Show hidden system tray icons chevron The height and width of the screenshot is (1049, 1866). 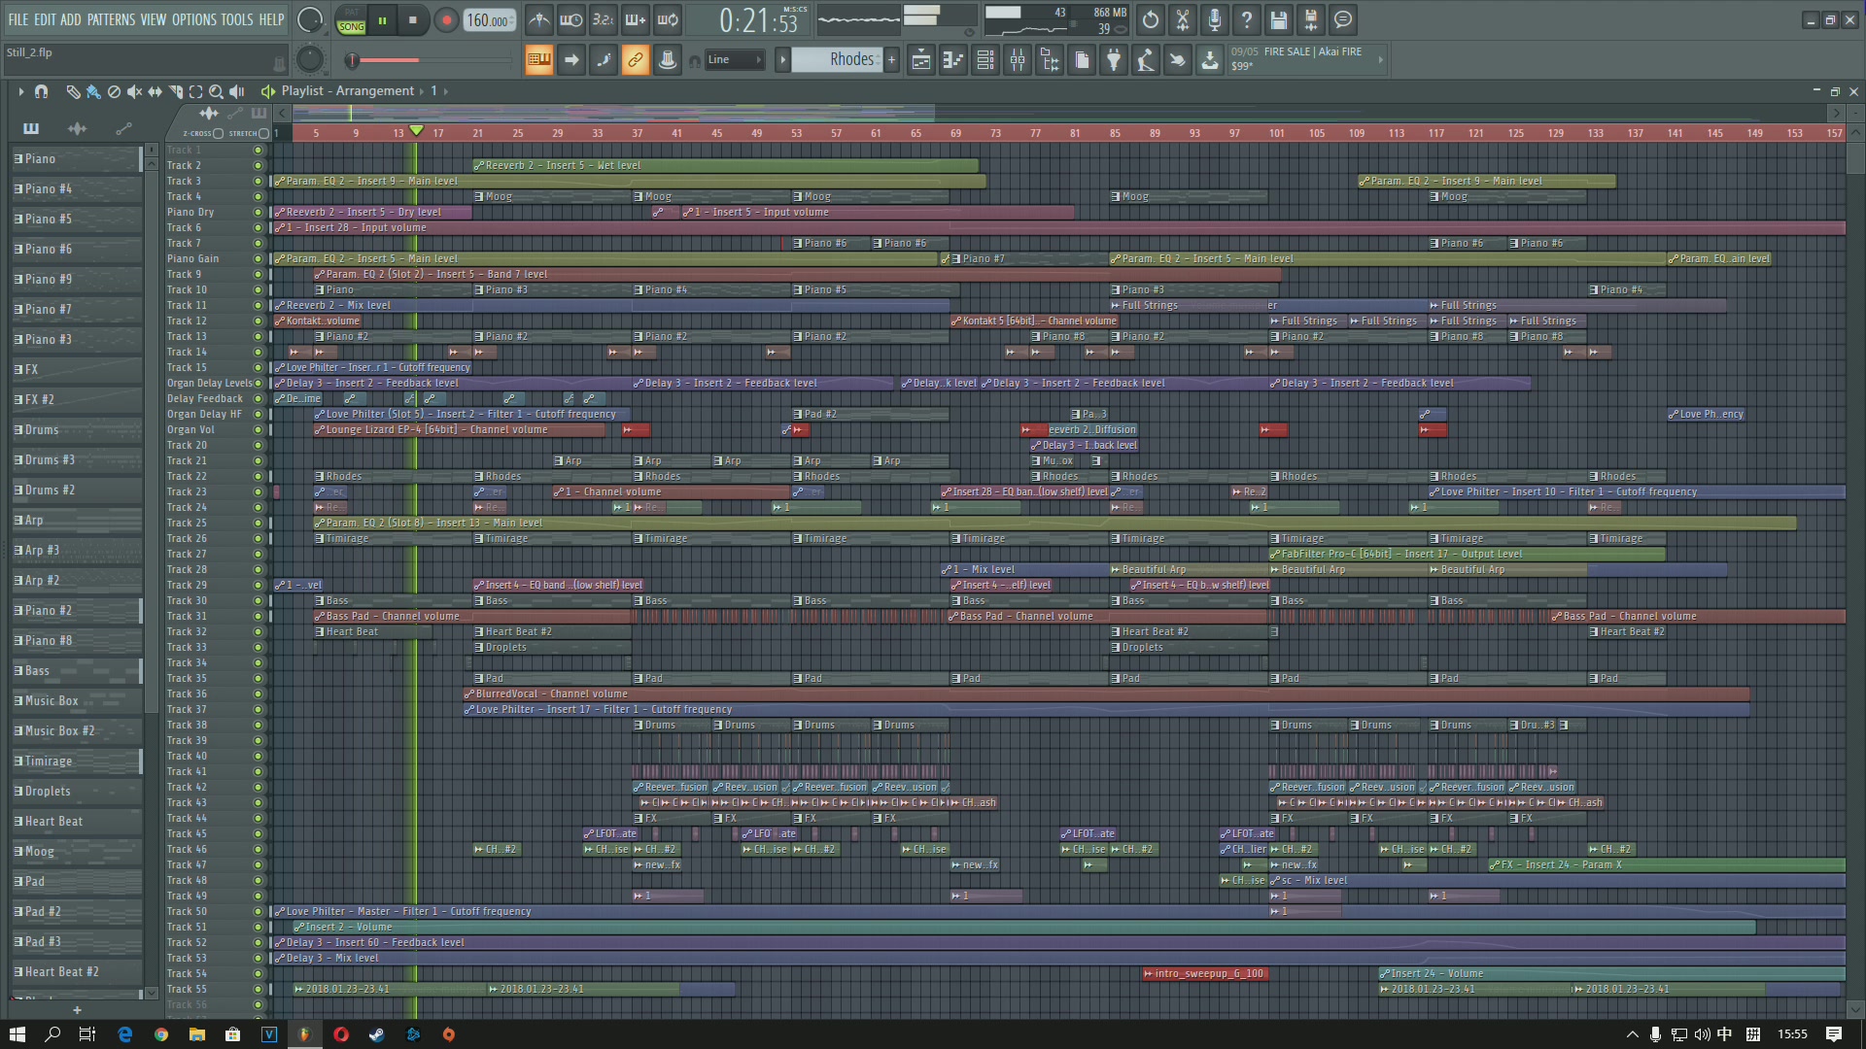pyautogui.click(x=1632, y=1034)
